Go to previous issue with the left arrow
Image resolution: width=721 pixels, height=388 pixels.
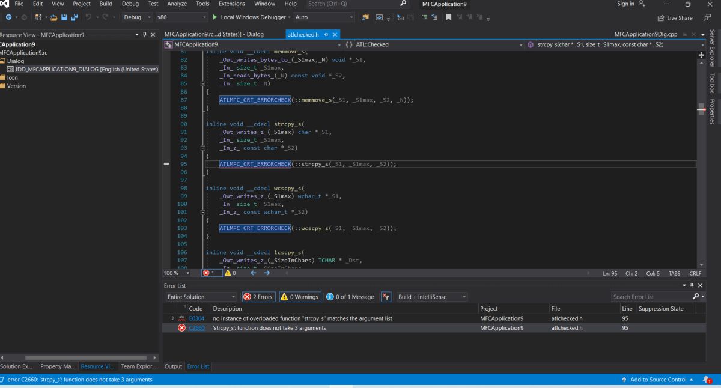(x=253, y=273)
